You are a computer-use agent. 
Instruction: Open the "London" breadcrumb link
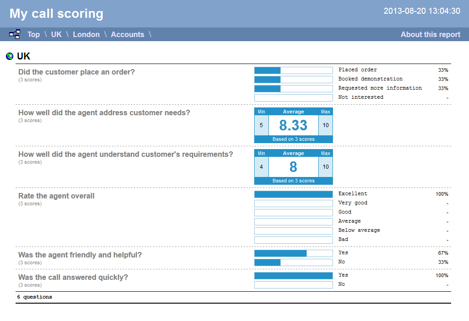(x=86, y=34)
